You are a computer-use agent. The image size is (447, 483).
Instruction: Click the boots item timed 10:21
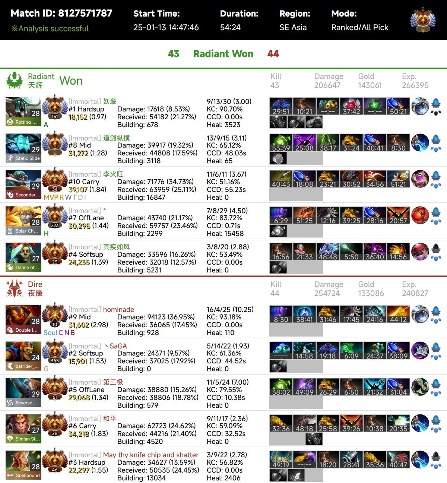pos(304,106)
